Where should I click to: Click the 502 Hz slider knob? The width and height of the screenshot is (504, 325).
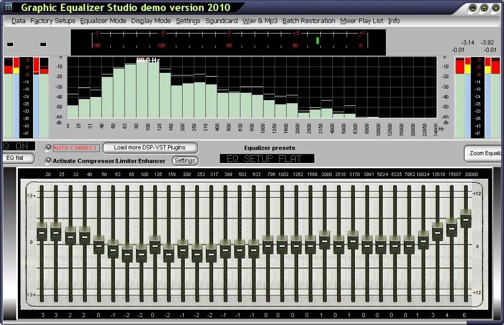(x=239, y=249)
